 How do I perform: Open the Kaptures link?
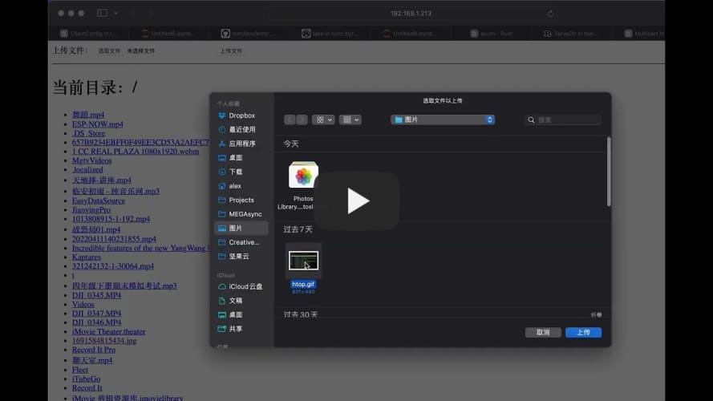(87, 257)
